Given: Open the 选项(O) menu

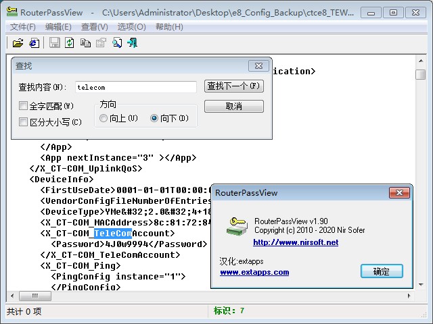Looking at the screenshot, I should click(131, 27).
